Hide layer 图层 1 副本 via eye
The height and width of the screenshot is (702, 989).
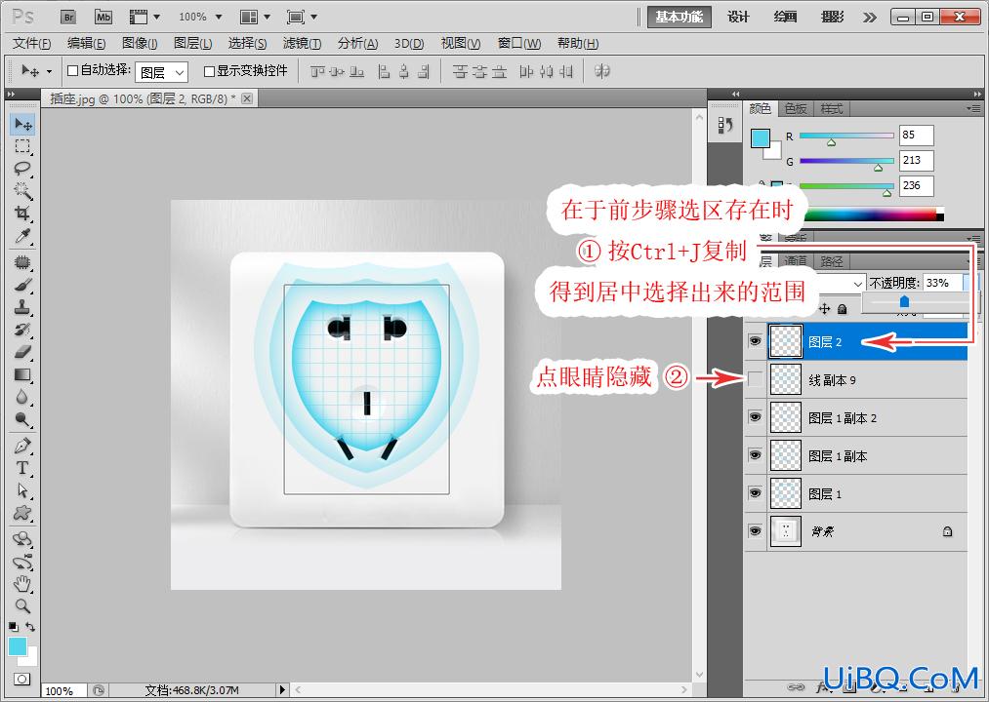coord(755,455)
